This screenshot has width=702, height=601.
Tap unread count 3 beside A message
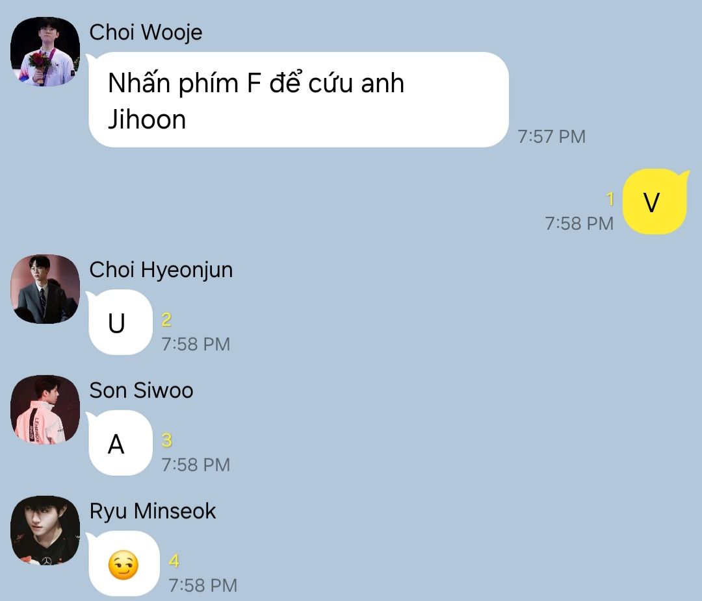[x=166, y=441]
